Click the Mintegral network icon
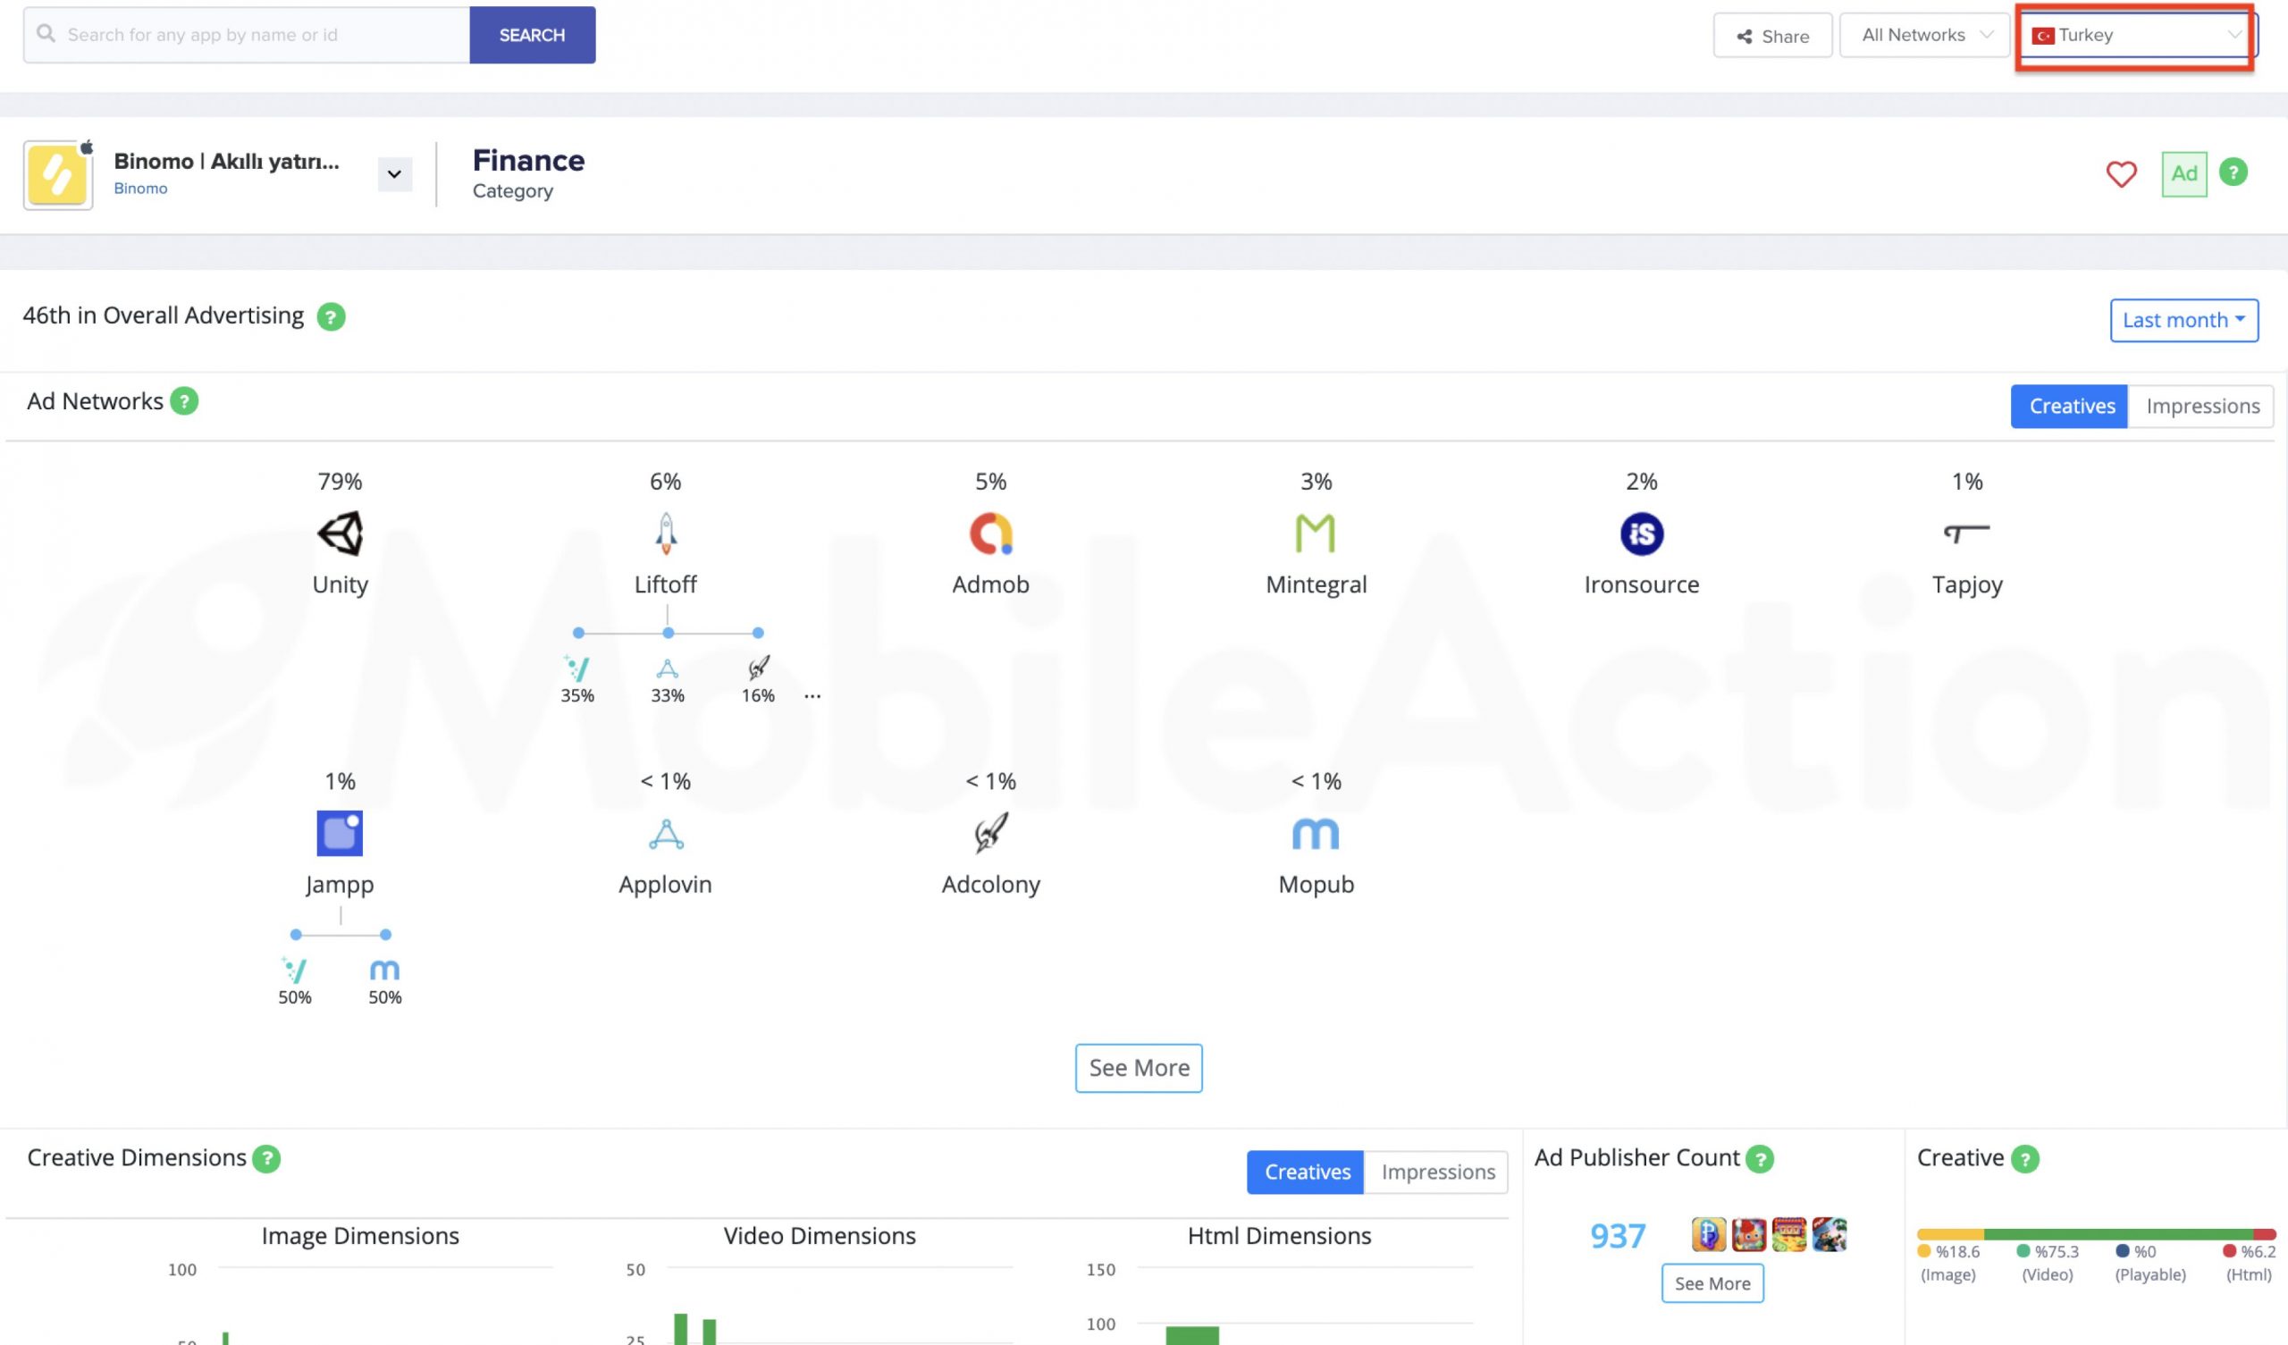Screen dimensions: 2288x1345 tap(1316, 534)
